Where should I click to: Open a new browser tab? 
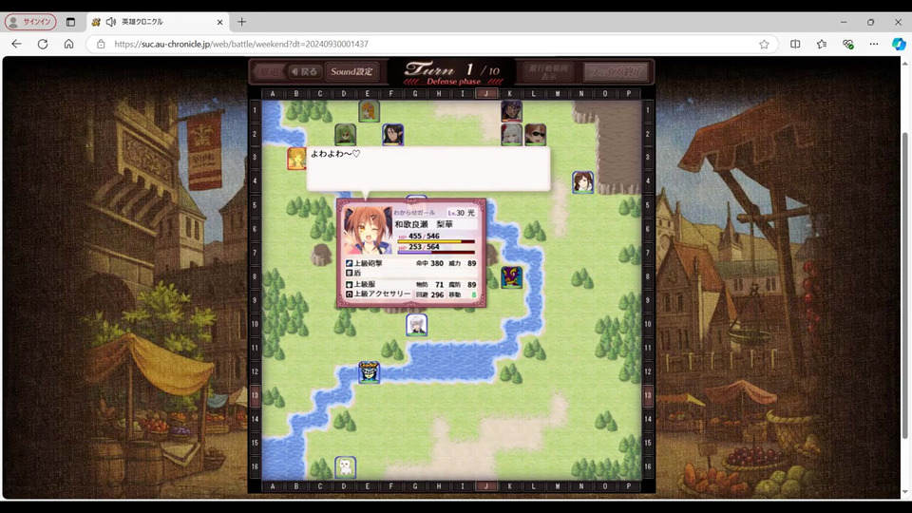(242, 22)
